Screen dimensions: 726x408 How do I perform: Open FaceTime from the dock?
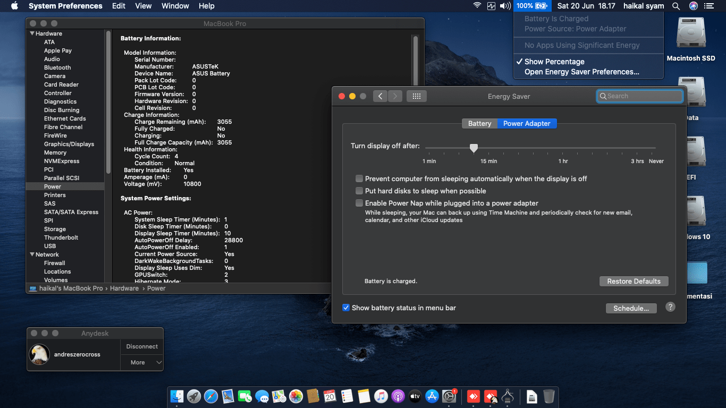(245, 396)
